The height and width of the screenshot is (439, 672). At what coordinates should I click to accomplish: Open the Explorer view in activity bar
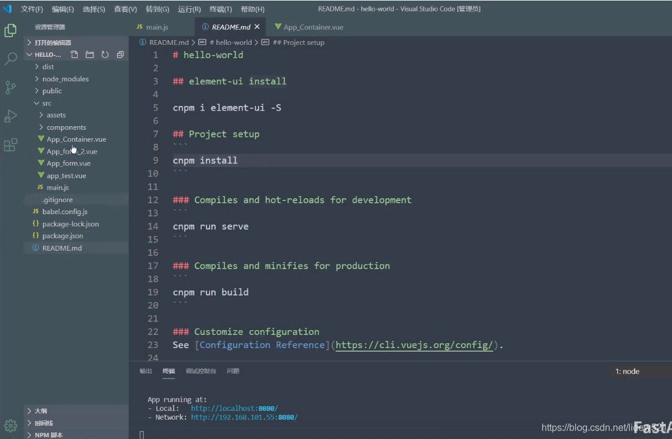(10, 31)
